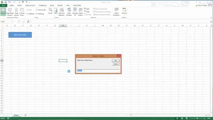Open the FORMULAS tab
This screenshot has height=120, width=213.
(43, 5)
